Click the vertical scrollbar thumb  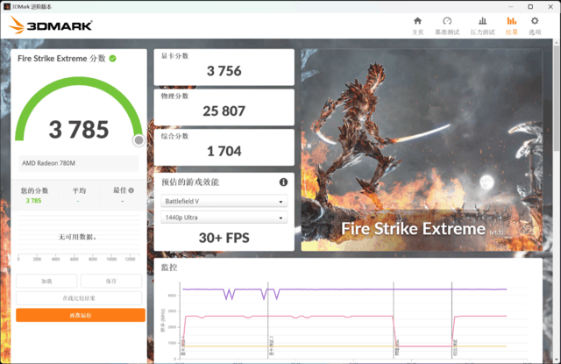click(557, 98)
